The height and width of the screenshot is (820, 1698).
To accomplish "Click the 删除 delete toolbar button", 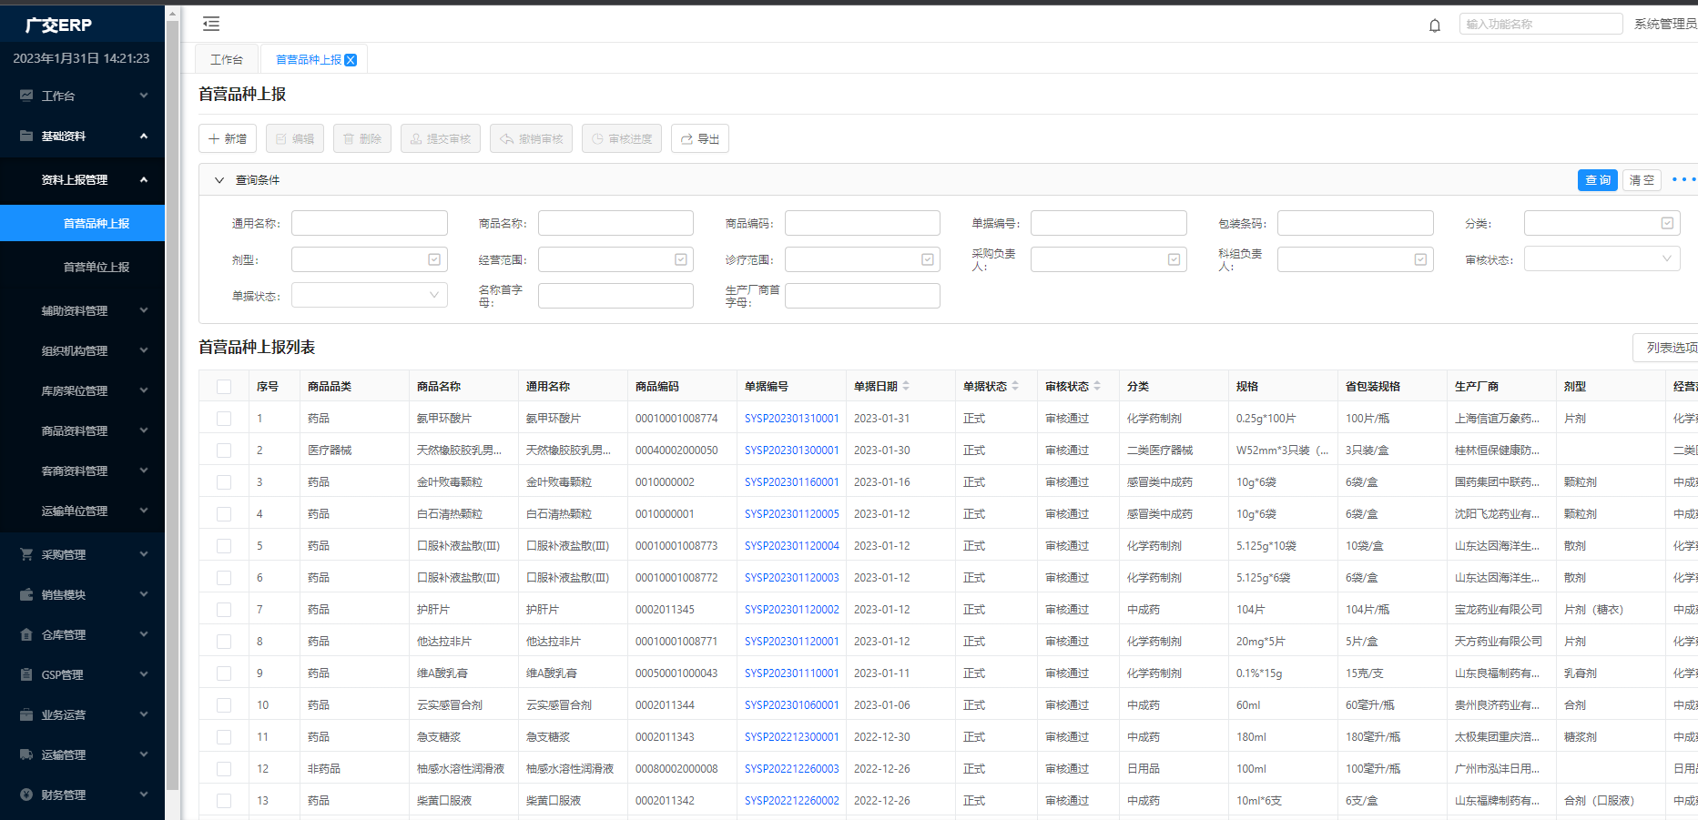I will click(362, 138).
